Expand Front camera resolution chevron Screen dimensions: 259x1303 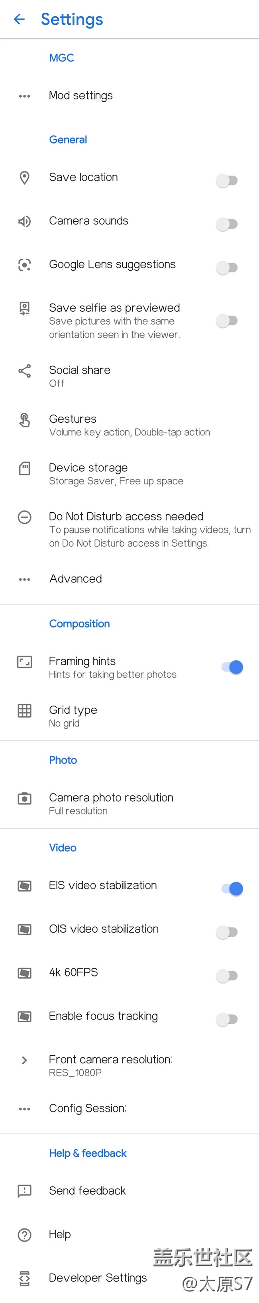[x=24, y=1060]
